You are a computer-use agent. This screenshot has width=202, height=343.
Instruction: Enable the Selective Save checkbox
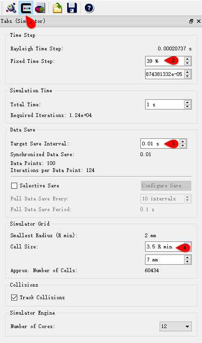click(x=14, y=186)
